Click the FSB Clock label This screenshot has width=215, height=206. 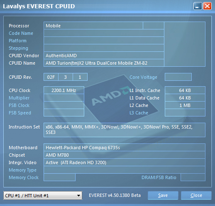click(x=19, y=105)
